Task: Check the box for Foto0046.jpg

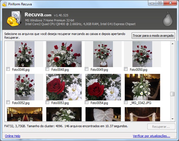Action: tap(8, 69)
